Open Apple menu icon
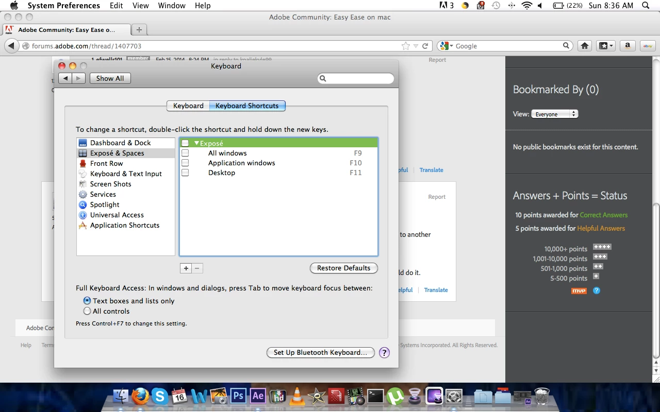The width and height of the screenshot is (660, 412). [x=14, y=6]
